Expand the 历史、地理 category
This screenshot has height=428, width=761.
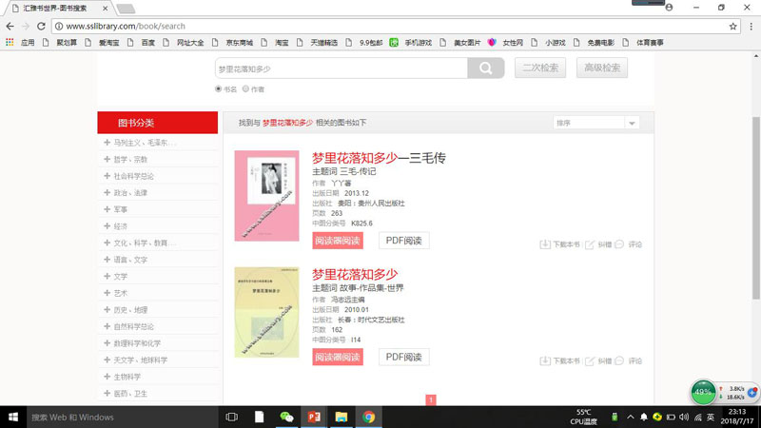coord(107,310)
